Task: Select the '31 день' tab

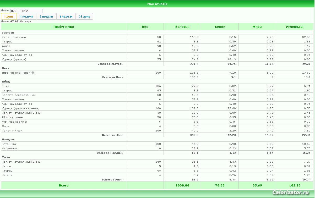Action: tap(84, 16)
